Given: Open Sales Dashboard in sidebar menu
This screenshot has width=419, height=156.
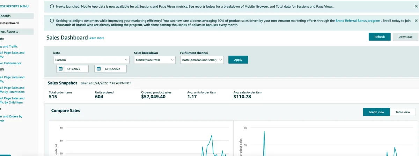Looking at the screenshot, I should [9, 23].
